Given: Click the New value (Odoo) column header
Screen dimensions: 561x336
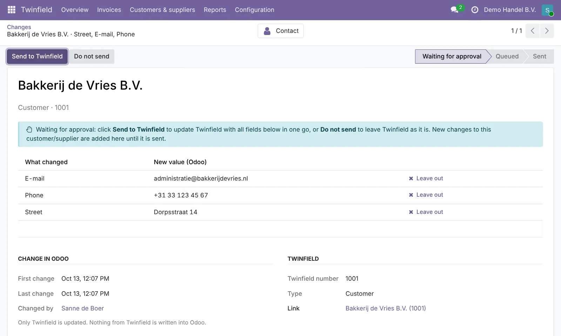Looking at the screenshot, I should tap(180, 162).
